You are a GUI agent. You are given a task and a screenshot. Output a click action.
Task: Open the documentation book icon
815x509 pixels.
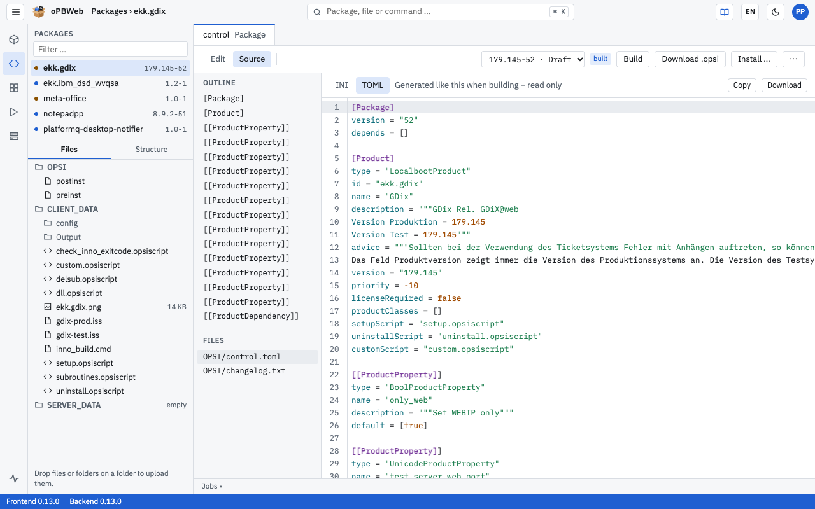(724, 11)
